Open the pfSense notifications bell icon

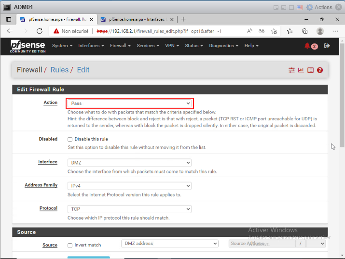click(x=307, y=46)
